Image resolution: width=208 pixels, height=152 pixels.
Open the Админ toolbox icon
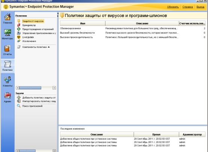(8, 95)
